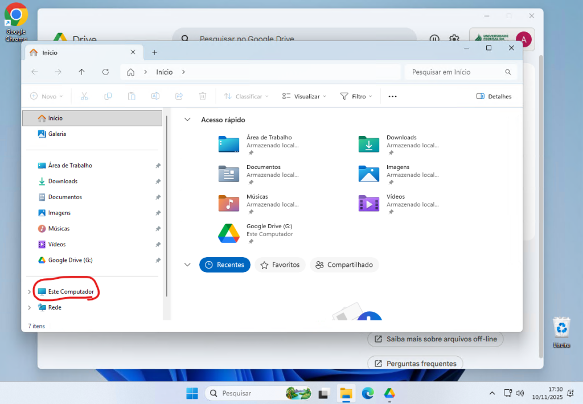Open the Visualizar dropdown
Screen dimensions: 583x404
pos(305,97)
